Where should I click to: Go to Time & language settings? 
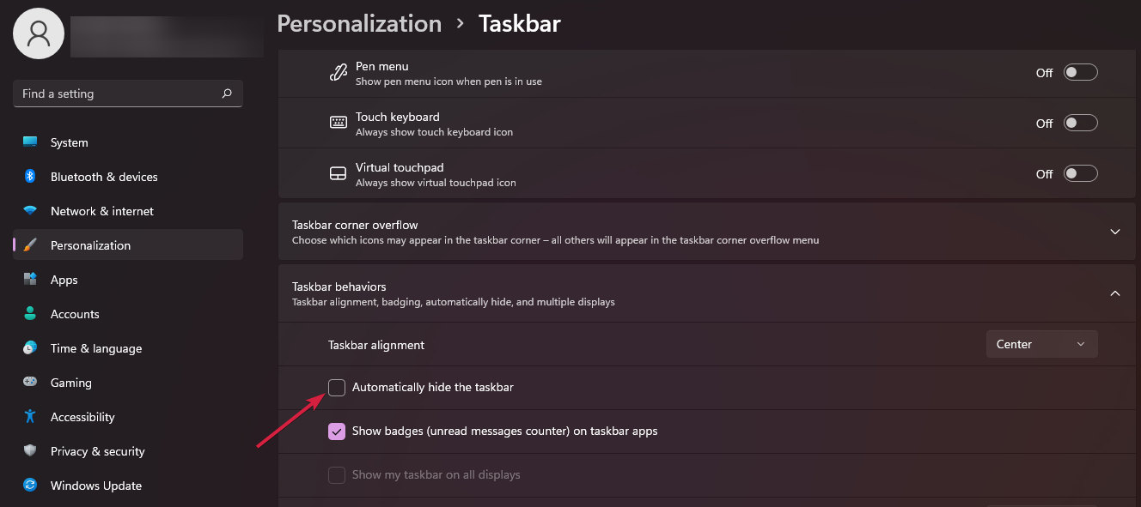coord(95,348)
